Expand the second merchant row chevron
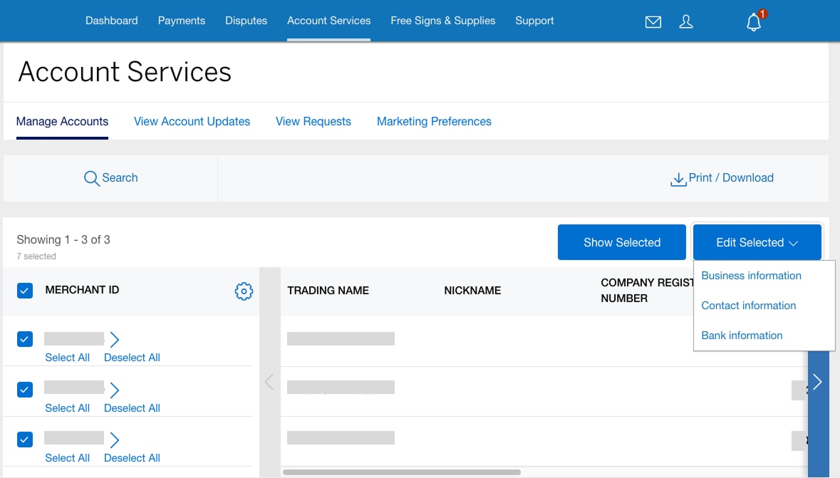This screenshot has width=840, height=478. pyautogui.click(x=114, y=390)
